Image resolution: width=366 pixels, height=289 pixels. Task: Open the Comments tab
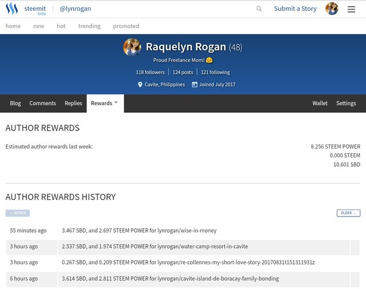point(42,103)
